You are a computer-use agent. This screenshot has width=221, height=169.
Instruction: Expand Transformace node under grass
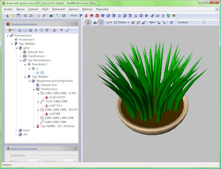pyautogui.click(x=21, y=56)
